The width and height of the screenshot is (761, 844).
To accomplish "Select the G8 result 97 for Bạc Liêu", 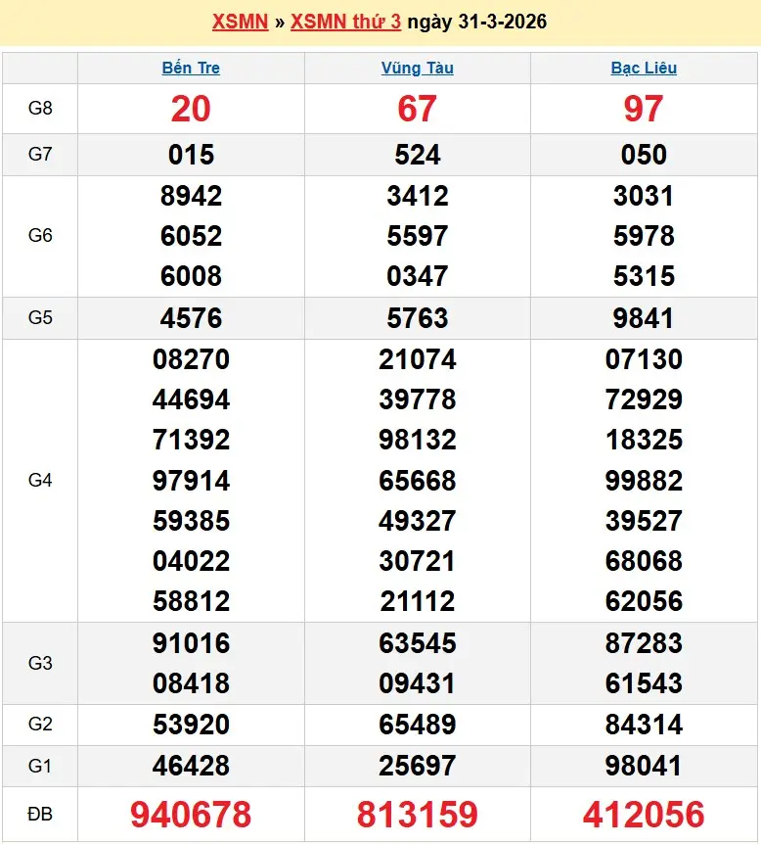I will 644,109.
